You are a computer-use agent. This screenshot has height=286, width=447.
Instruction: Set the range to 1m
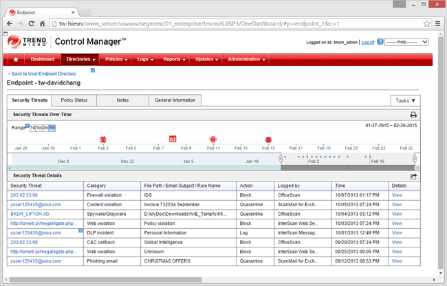[x=52, y=128]
